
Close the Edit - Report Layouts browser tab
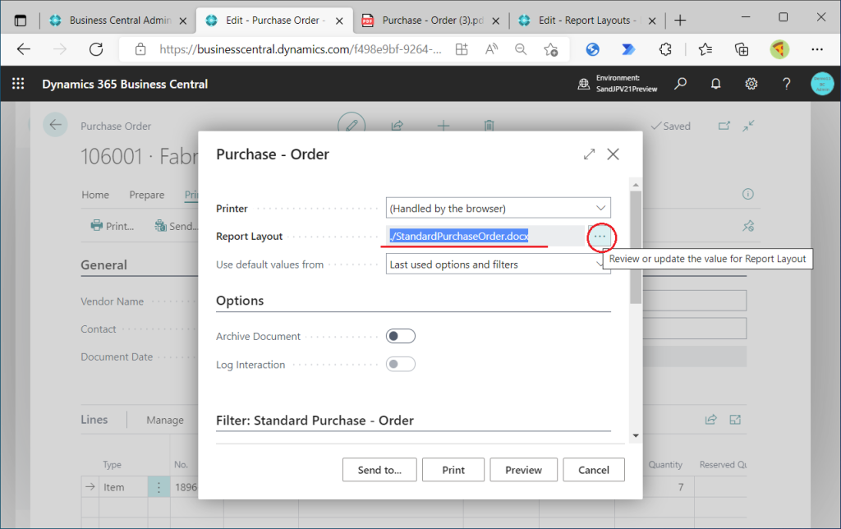pos(651,21)
